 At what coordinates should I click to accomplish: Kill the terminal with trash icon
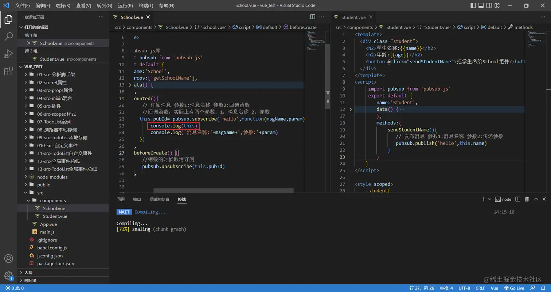[x=527, y=199]
